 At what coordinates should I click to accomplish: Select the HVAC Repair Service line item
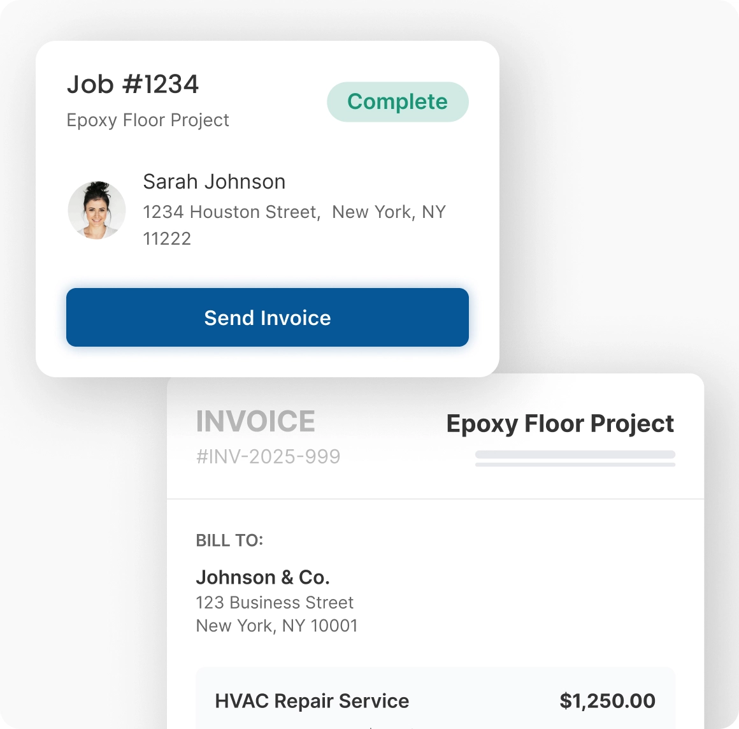(312, 701)
